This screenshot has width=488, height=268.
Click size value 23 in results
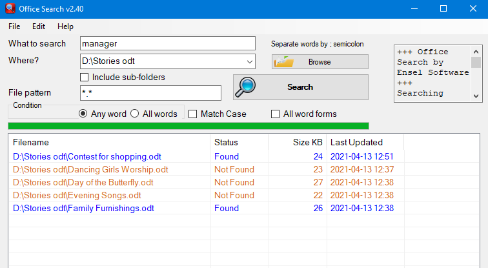click(x=318, y=169)
